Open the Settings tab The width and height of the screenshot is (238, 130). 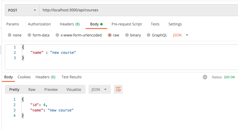(175, 24)
